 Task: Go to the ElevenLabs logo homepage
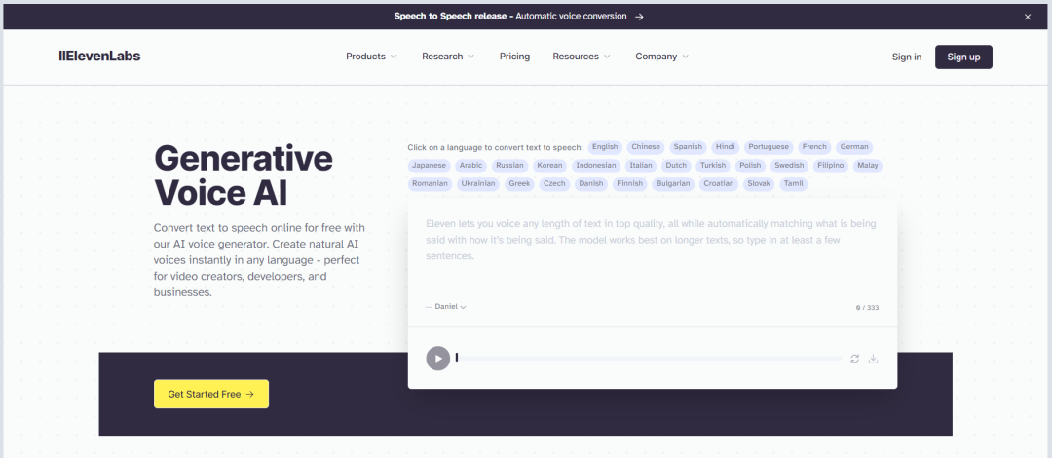[99, 57]
